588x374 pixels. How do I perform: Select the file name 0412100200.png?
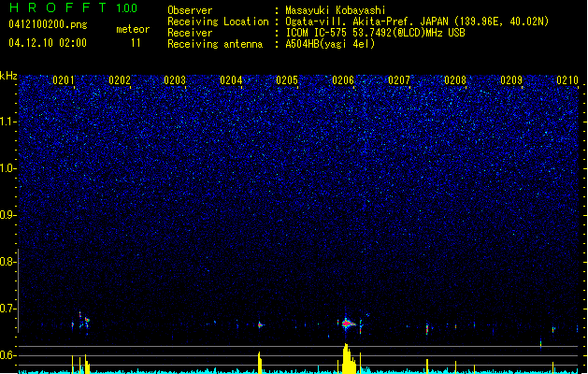[48, 24]
